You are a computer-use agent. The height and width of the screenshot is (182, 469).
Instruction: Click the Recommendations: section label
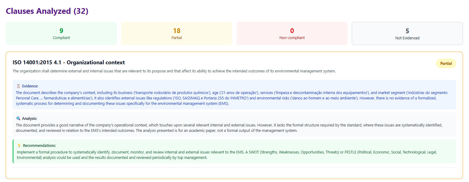39,145
